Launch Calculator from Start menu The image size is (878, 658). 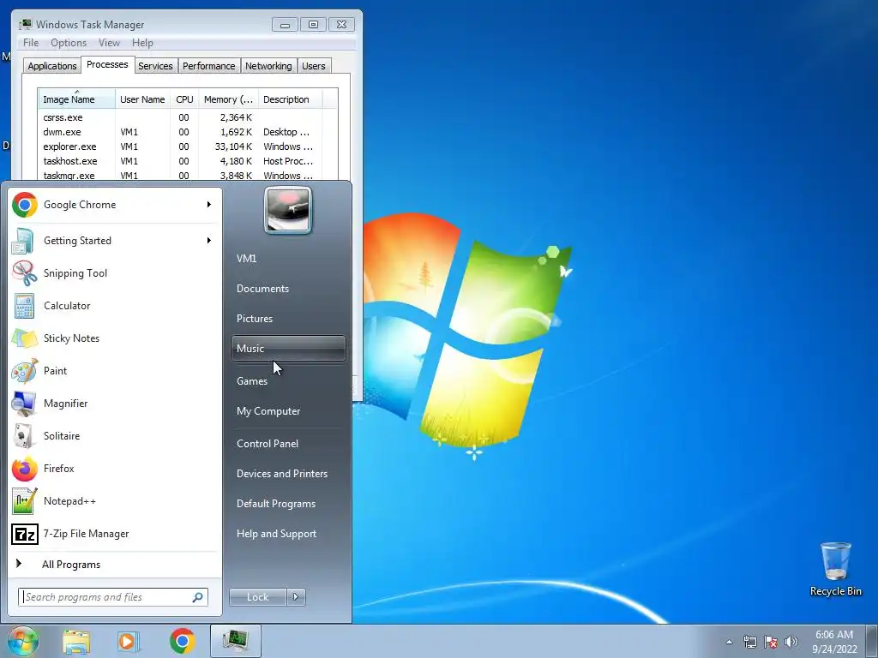tap(115, 306)
